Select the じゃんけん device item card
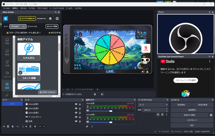This screenshot has width=215, height=136. [x=29, y=51]
